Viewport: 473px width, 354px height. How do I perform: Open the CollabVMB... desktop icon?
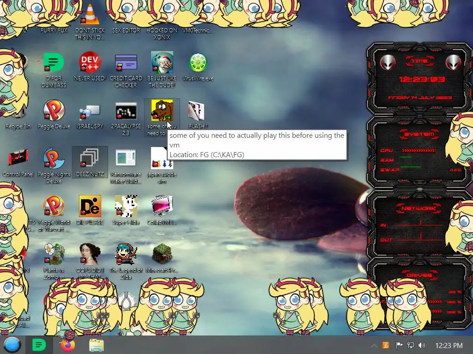click(162, 206)
